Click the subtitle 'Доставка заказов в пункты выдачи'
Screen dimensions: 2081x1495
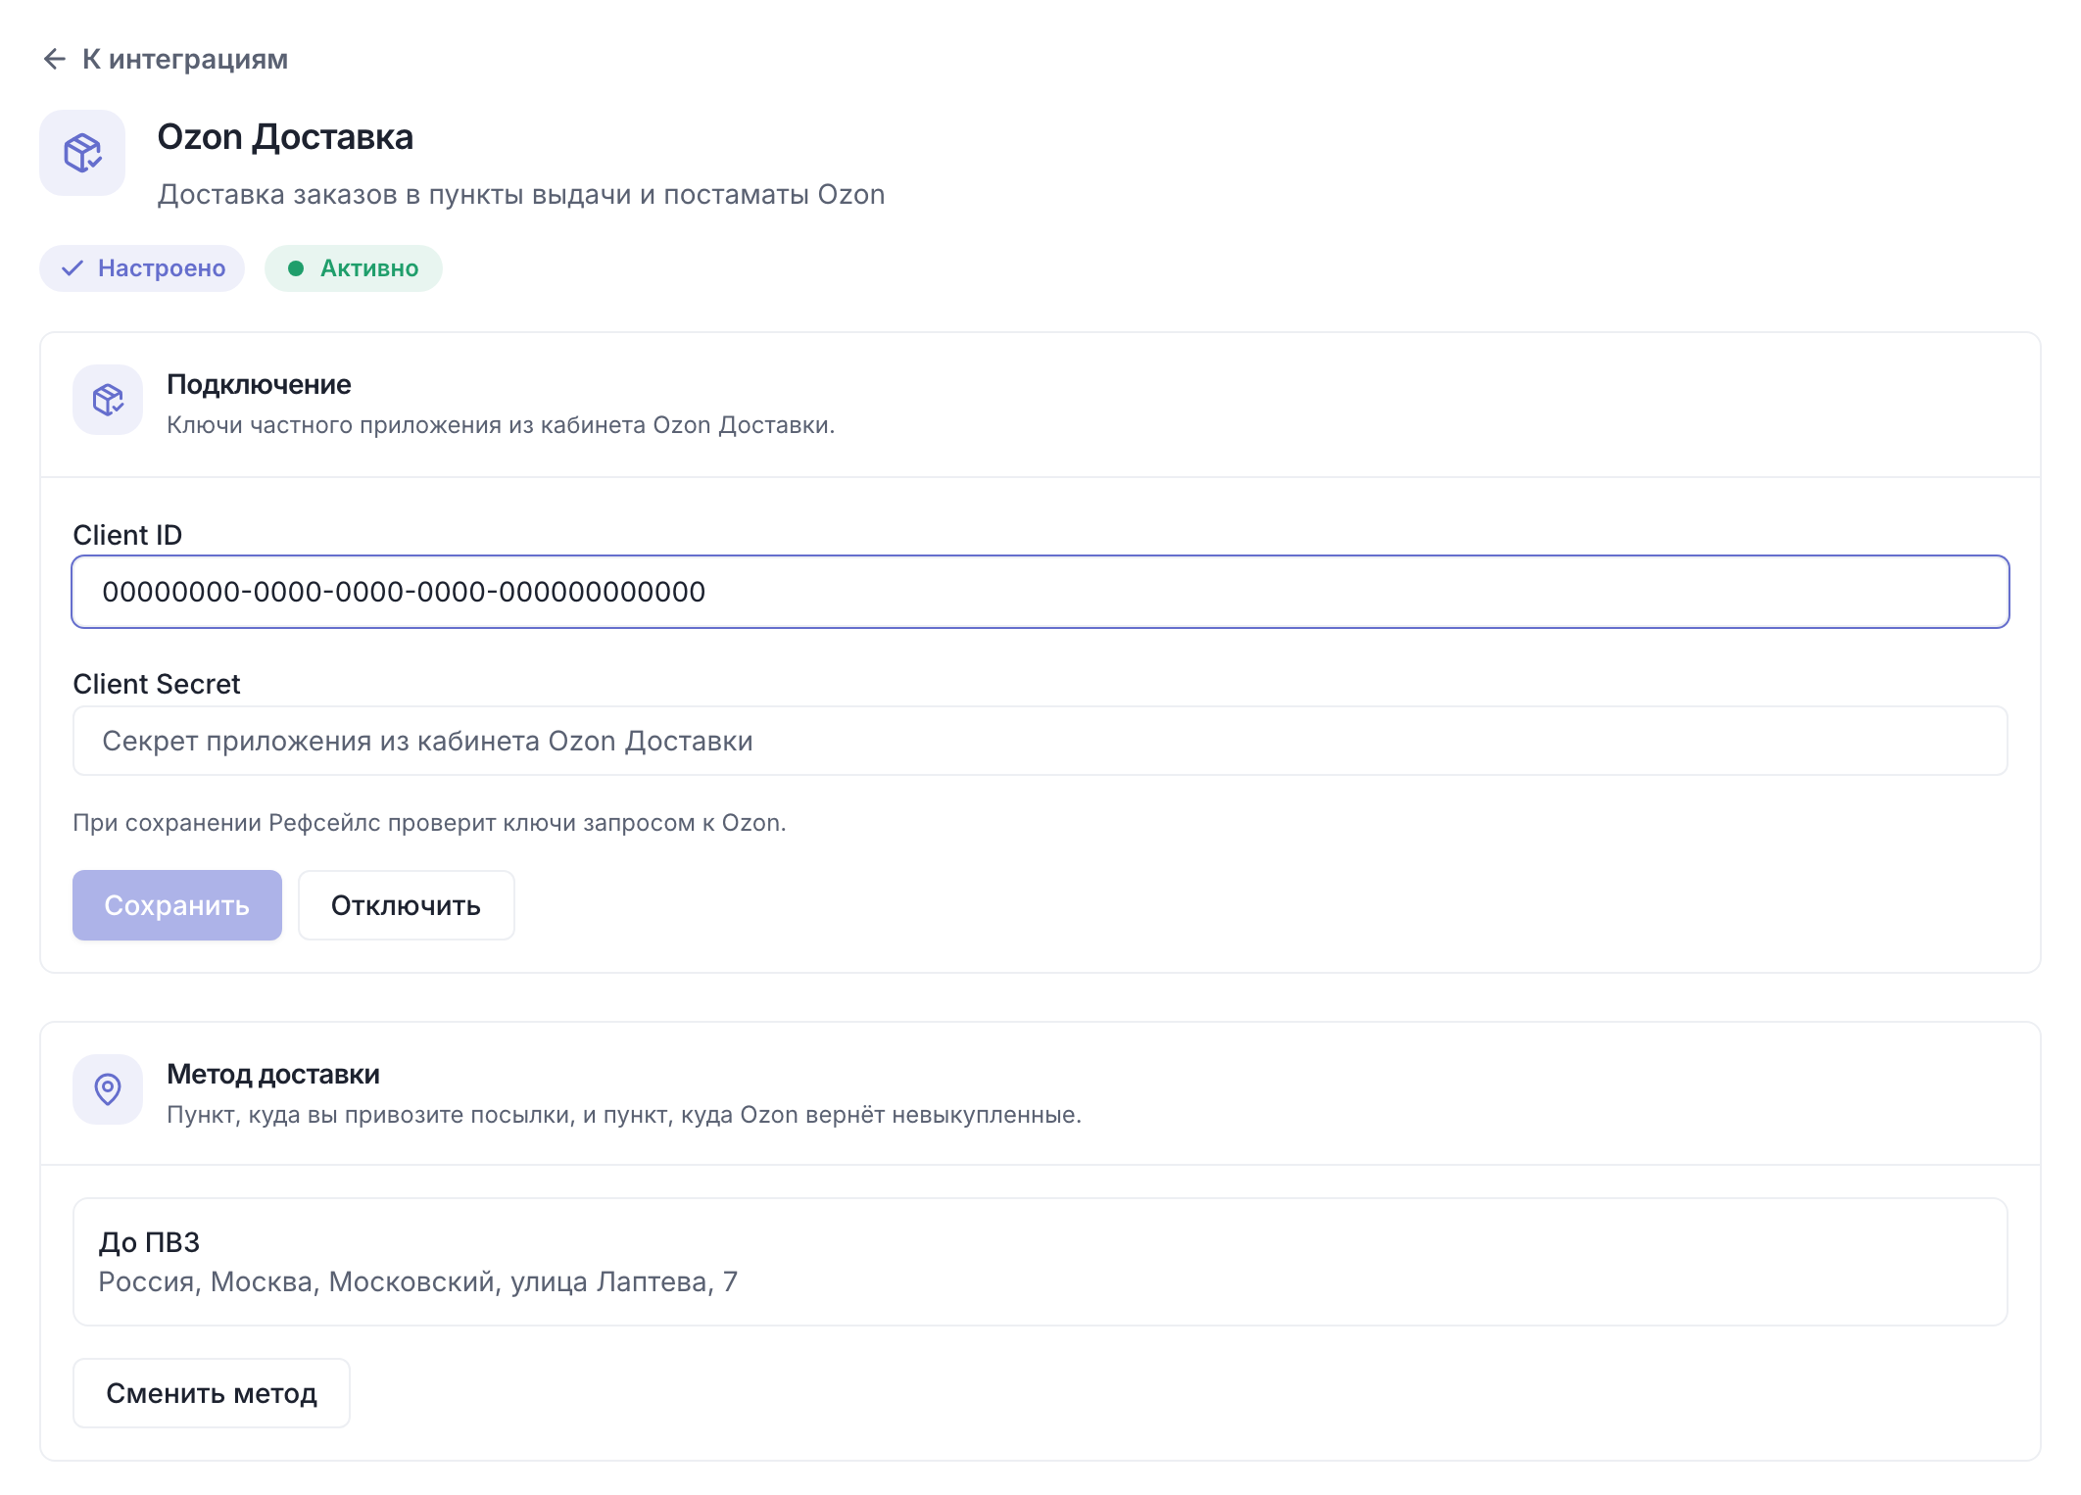[396, 194]
